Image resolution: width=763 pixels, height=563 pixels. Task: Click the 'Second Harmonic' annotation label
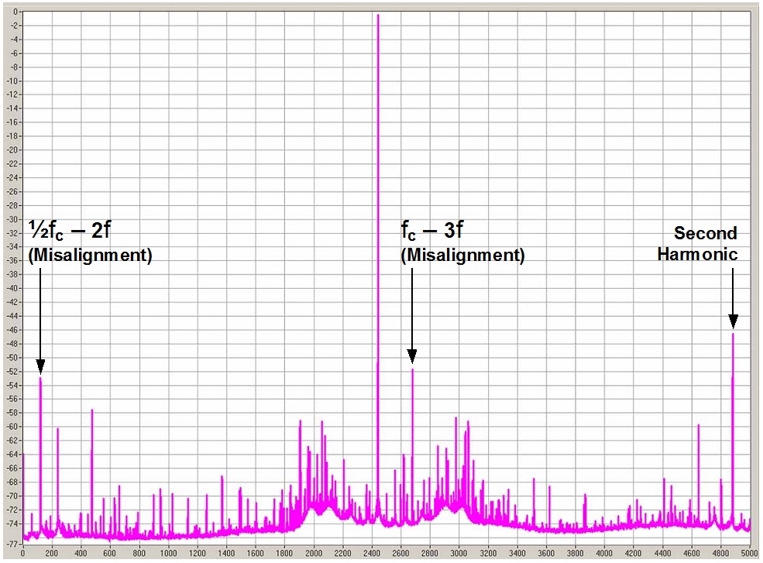pyautogui.click(x=697, y=243)
